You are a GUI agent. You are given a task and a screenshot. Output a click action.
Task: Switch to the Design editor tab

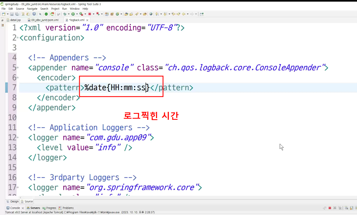(13, 201)
